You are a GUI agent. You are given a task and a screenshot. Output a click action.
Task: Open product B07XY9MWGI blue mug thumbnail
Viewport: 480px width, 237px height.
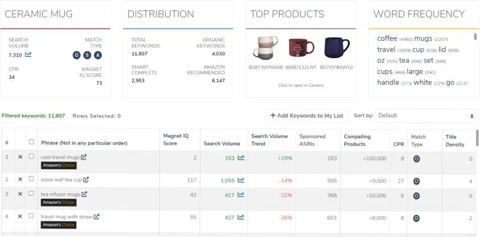[337, 47]
